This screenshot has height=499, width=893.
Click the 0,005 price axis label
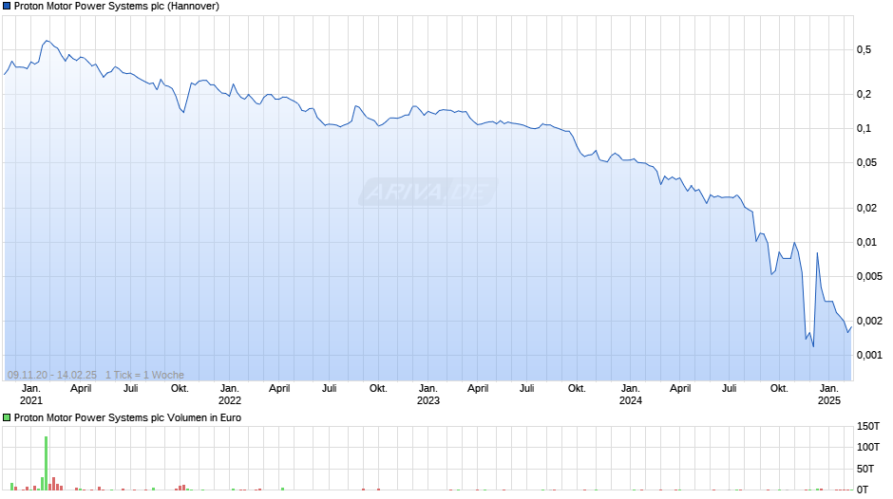tap(869, 276)
